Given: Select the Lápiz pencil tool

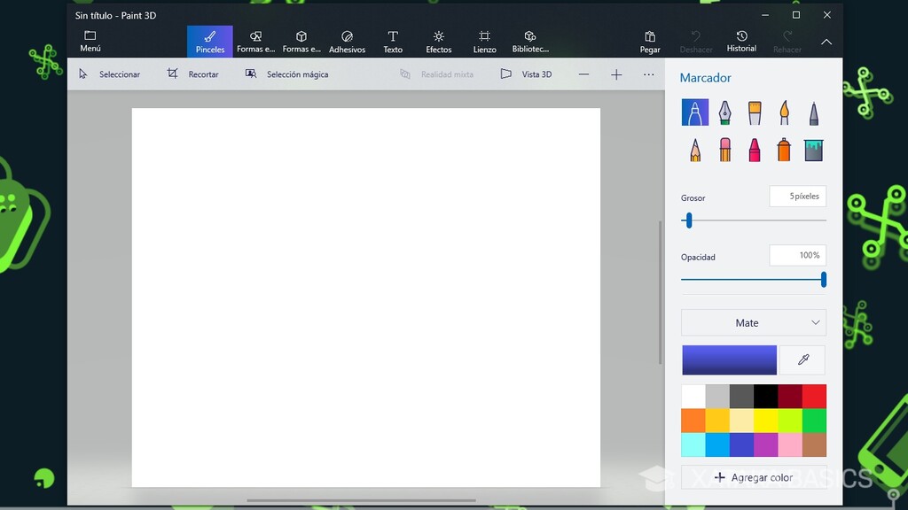Looking at the screenshot, I should click(x=694, y=149).
